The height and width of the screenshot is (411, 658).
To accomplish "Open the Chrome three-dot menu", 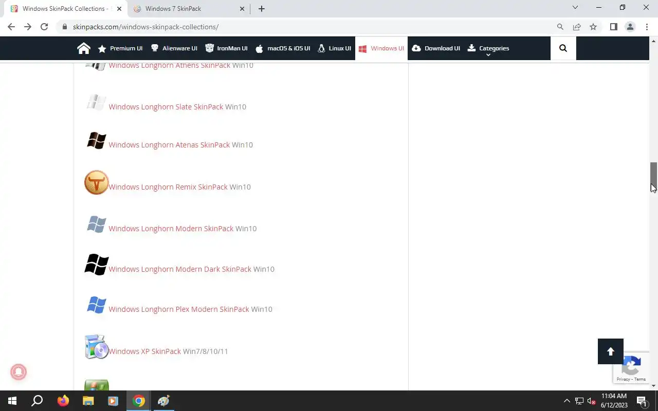I will pyautogui.click(x=647, y=27).
